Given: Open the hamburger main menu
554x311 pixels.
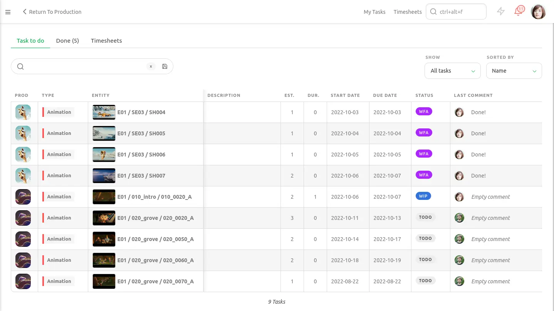Looking at the screenshot, I should click(8, 12).
